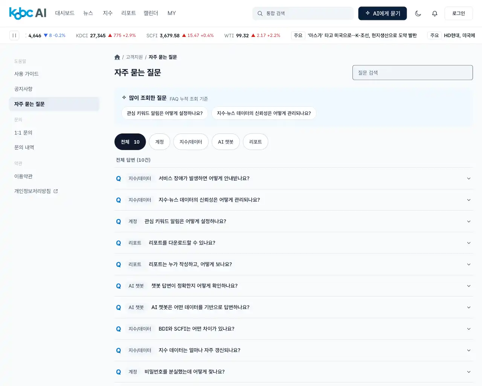Focus the 통합 검색 search field

point(303,13)
